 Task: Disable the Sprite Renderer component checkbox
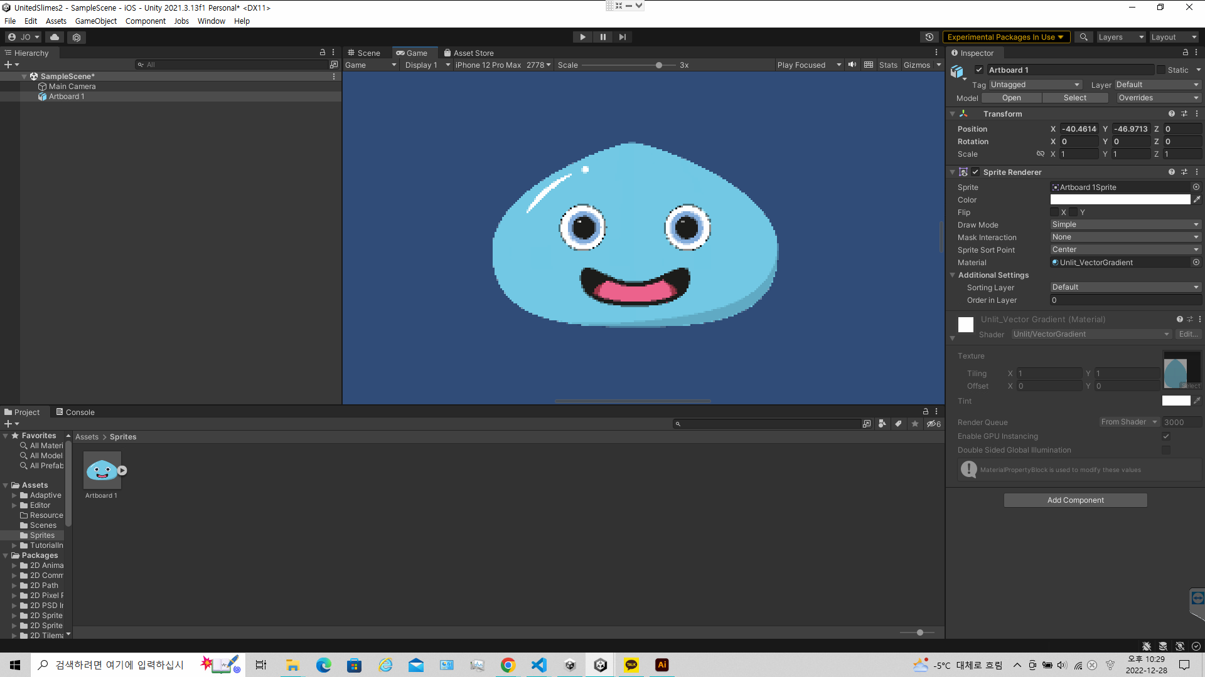click(975, 172)
